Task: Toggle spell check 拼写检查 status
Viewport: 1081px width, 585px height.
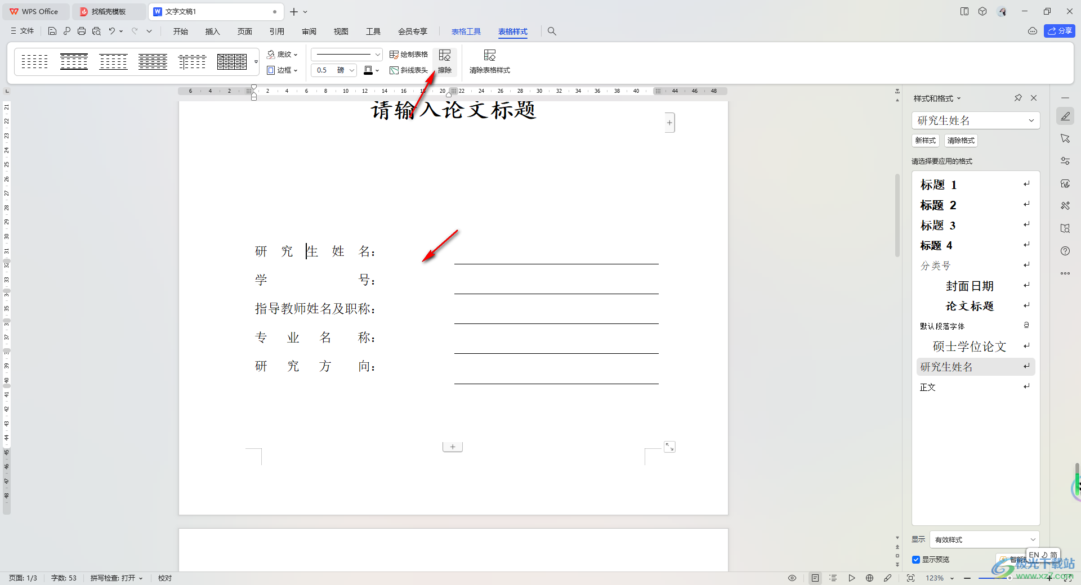Action: click(x=117, y=578)
